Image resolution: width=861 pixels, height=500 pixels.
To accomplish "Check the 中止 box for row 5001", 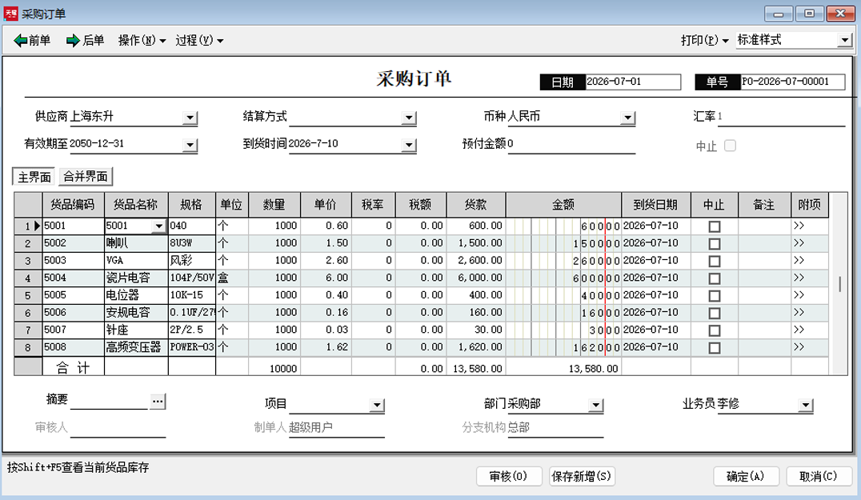I will (x=715, y=226).
